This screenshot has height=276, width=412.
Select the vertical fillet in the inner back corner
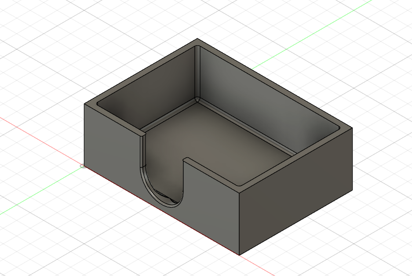click(197, 72)
